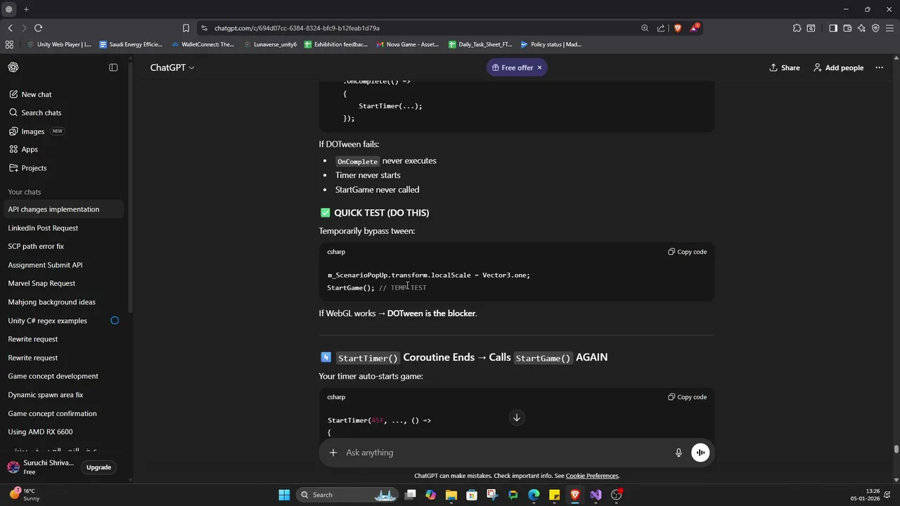Click the microphone dictate icon

[679, 453]
